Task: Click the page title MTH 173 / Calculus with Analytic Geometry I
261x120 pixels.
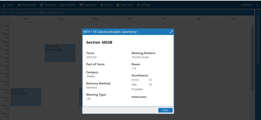Action: pyautogui.click(x=32, y=13)
